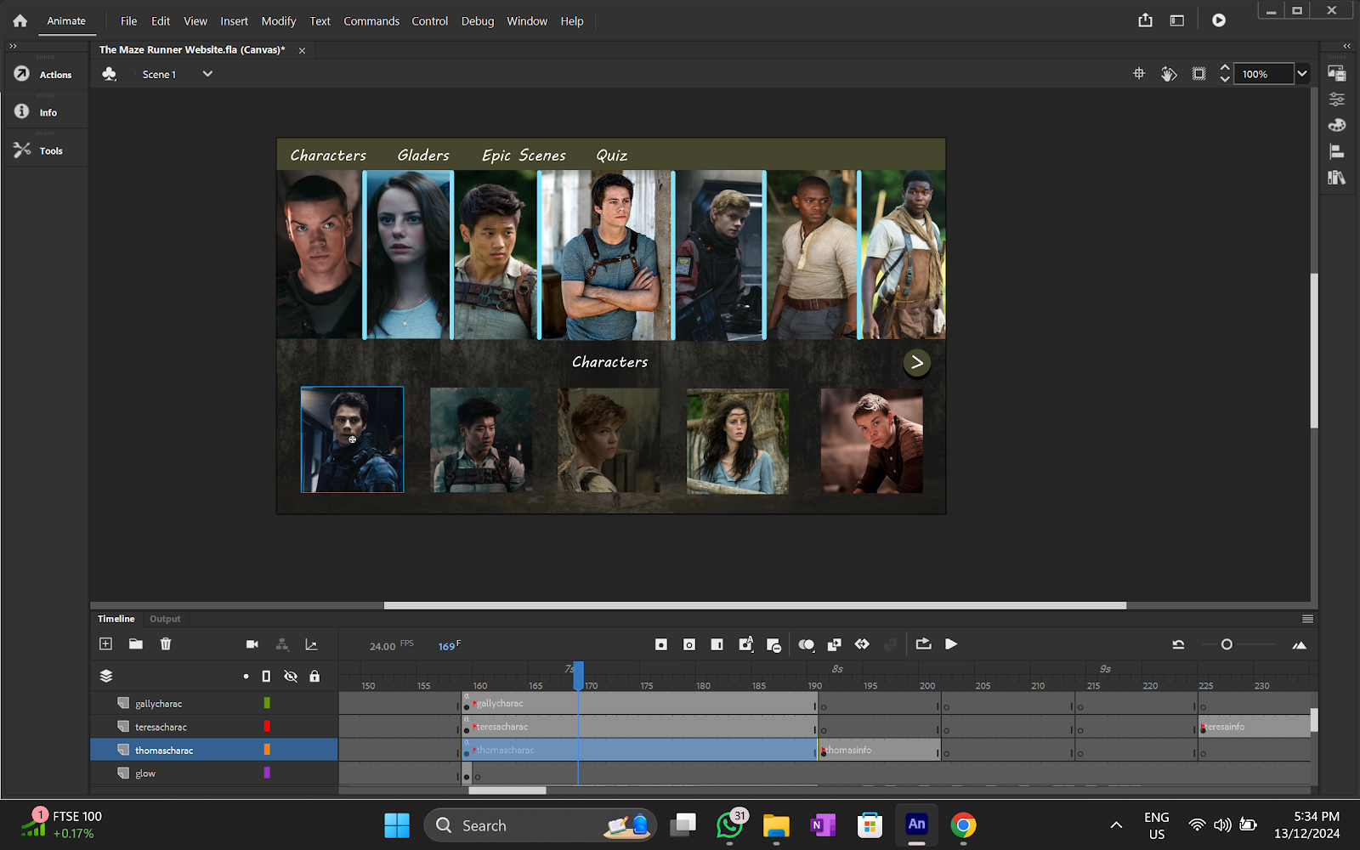The width and height of the screenshot is (1360, 850).
Task: Switch to the Output tab
Action: point(165,619)
